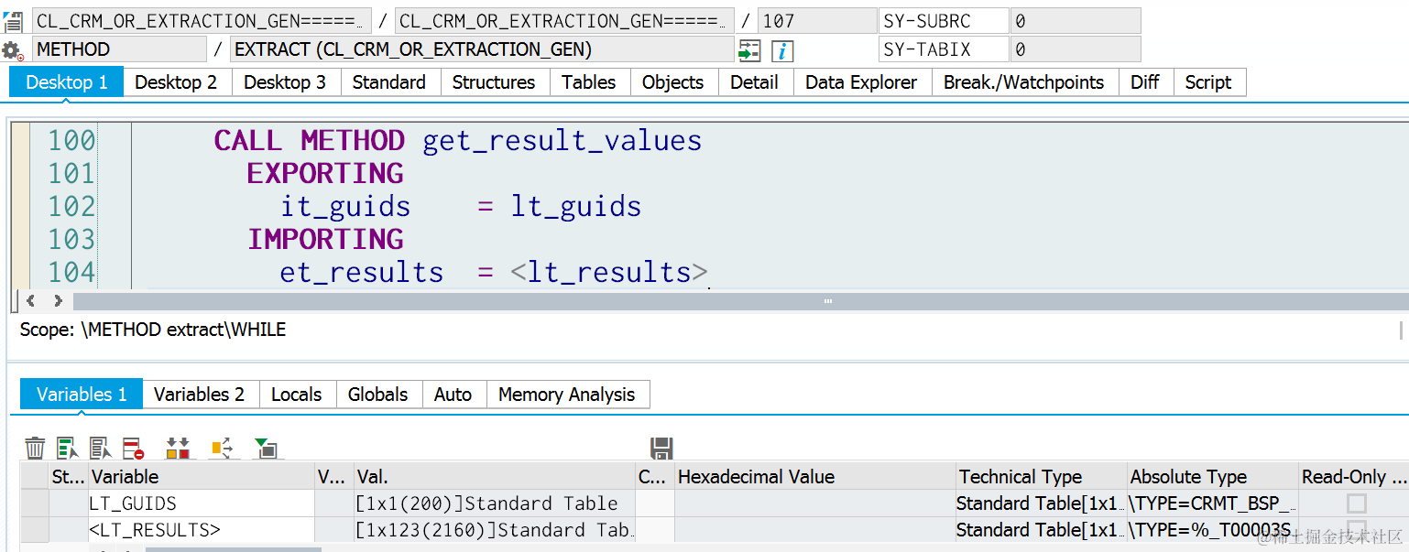Click the program document icon at top left
Image resolution: width=1409 pixels, height=552 pixels.
[13, 22]
